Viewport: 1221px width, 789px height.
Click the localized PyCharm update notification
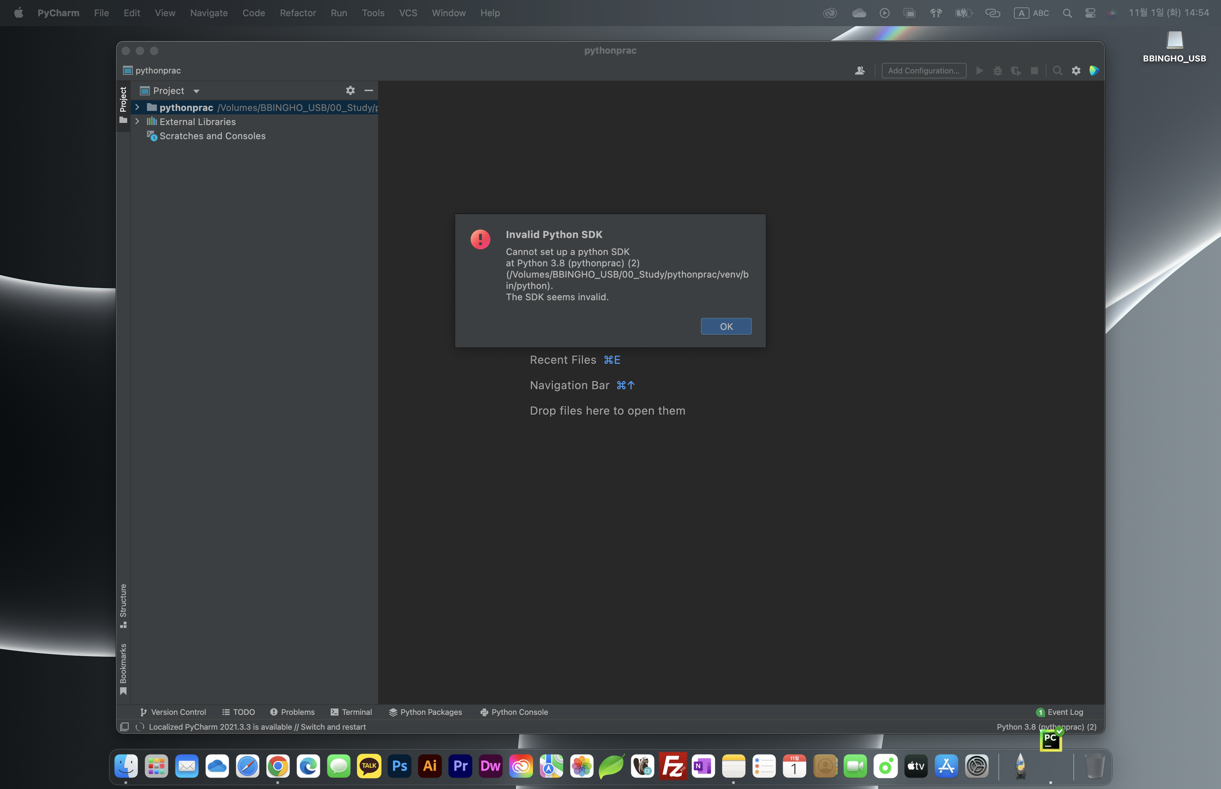tap(257, 727)
